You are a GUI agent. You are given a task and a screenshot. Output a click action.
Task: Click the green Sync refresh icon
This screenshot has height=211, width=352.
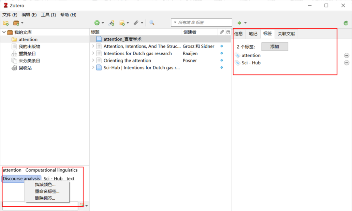pyautogui.click(x=346, y=23)
